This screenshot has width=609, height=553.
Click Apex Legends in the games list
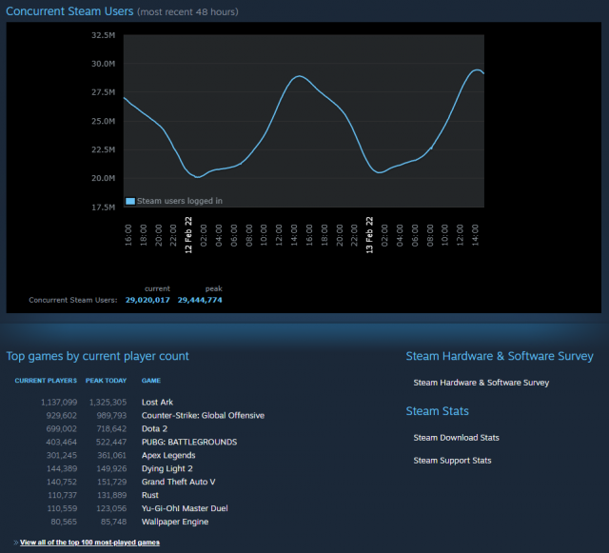tap(169, 456)
